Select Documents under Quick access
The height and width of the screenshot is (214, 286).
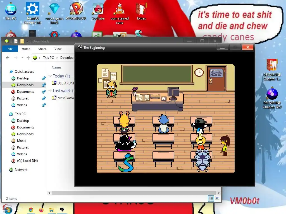point(25,92)
